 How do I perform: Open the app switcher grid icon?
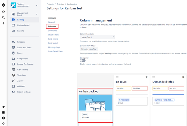coord(3,112)
